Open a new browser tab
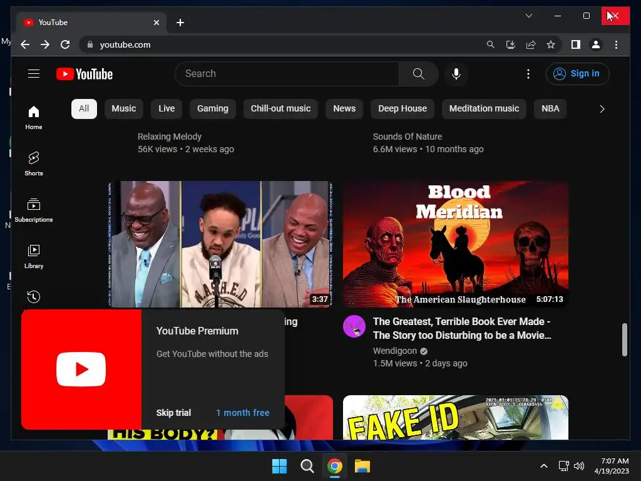This screenshot has height=481, width=641. (x=180, y=23)
